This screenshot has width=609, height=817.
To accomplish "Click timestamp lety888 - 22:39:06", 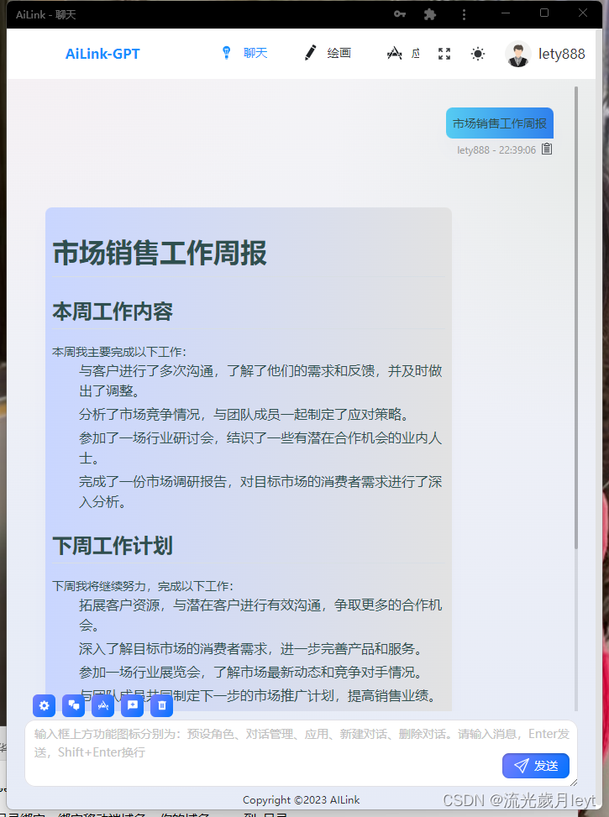I will (496, 150).
